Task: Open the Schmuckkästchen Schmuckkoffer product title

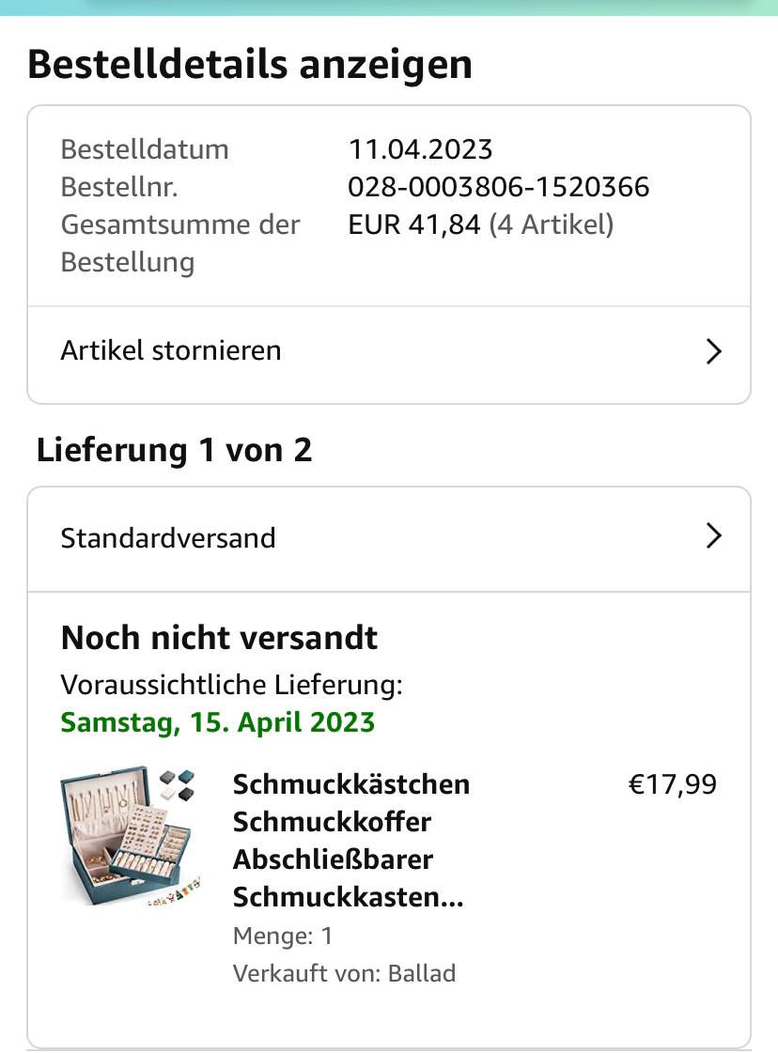Action: pos(350,841)
